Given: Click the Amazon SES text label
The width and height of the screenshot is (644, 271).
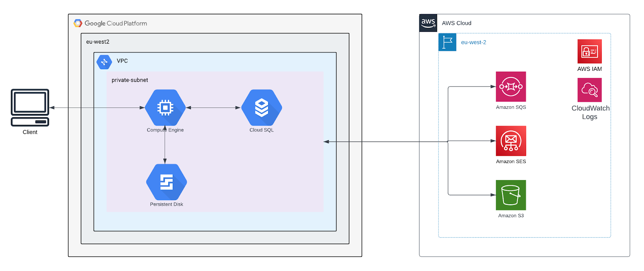Looking at the screenshot, I should tap(511, 161).
